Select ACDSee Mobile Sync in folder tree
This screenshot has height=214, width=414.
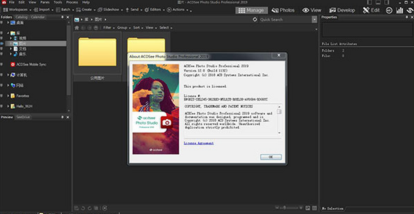coord(31,64)
